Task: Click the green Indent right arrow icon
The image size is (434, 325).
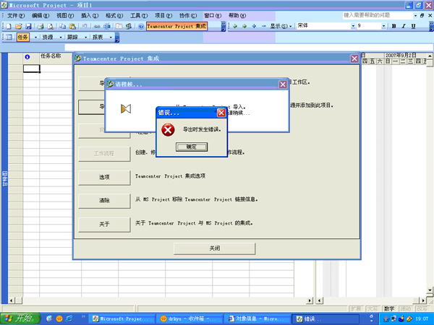Action: coord(244,26)
